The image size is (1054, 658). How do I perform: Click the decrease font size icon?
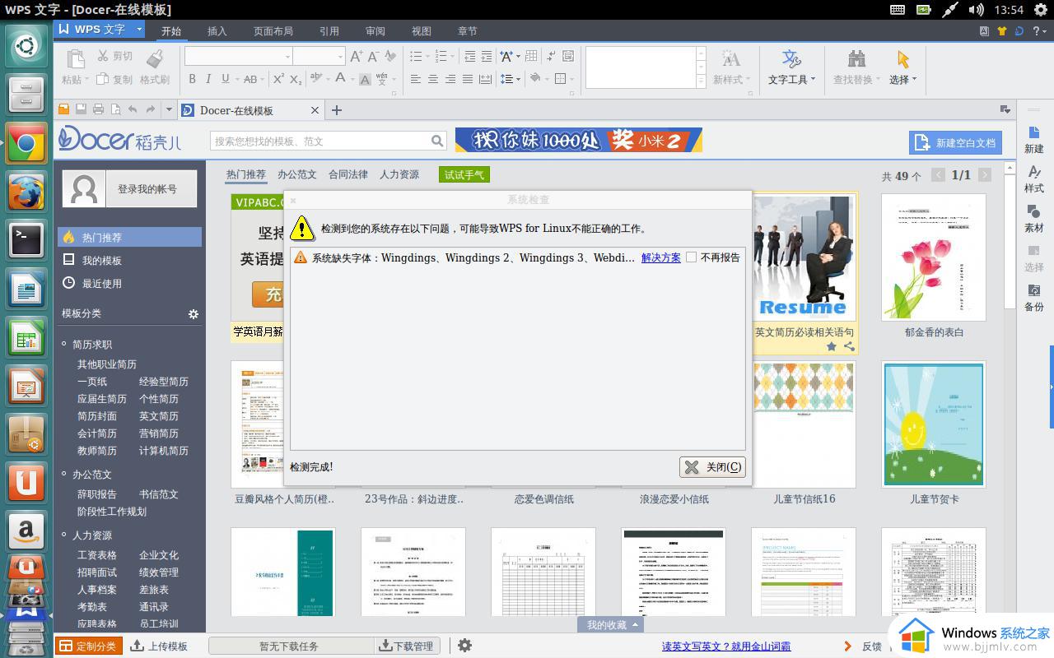[x=373, y=56]
